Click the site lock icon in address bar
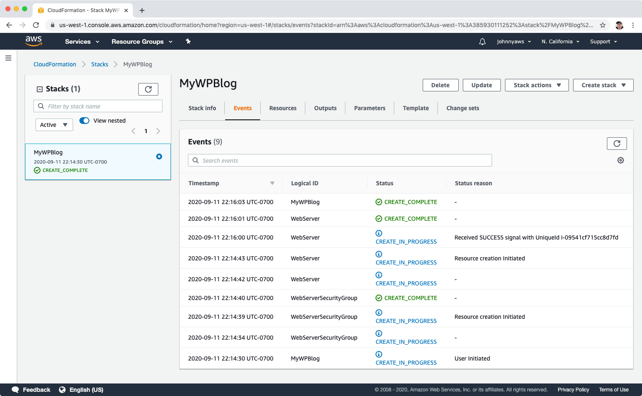Viewport: 642px width, 396px height. tap(52, 25)
